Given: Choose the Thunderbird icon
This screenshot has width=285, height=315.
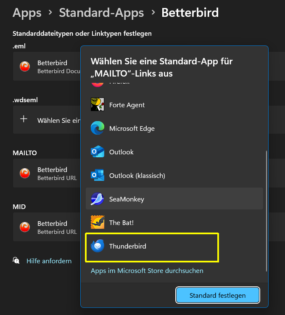Looking at the screenshot, I should tap(98, 246).
